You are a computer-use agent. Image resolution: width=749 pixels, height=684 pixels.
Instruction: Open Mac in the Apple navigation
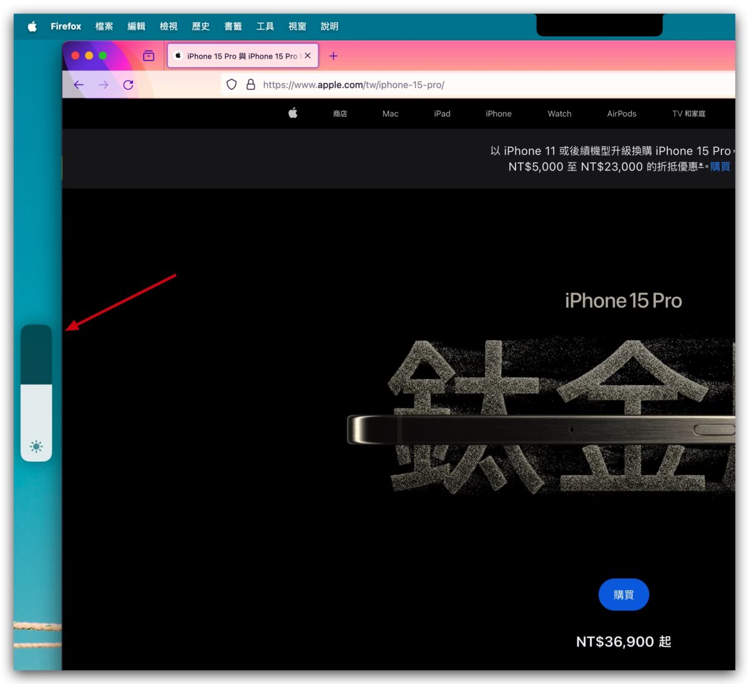[391, 114]
